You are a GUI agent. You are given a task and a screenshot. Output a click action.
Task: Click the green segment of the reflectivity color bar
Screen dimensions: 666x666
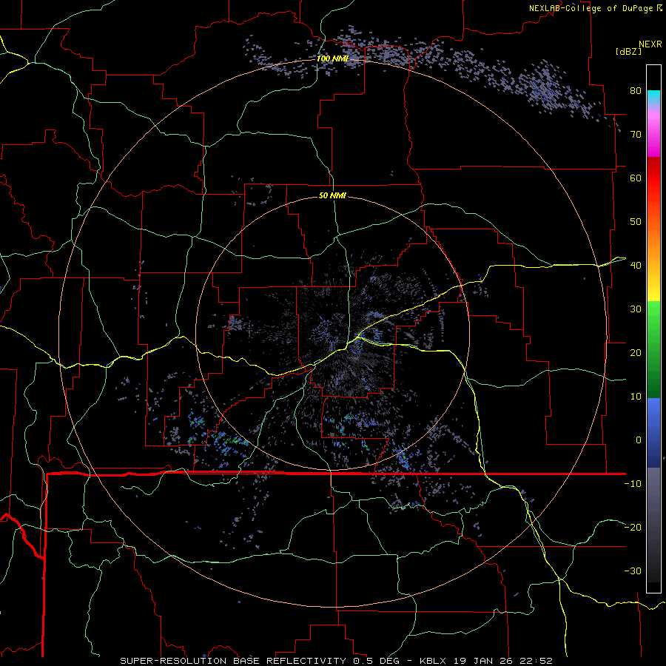click(653, 349)
